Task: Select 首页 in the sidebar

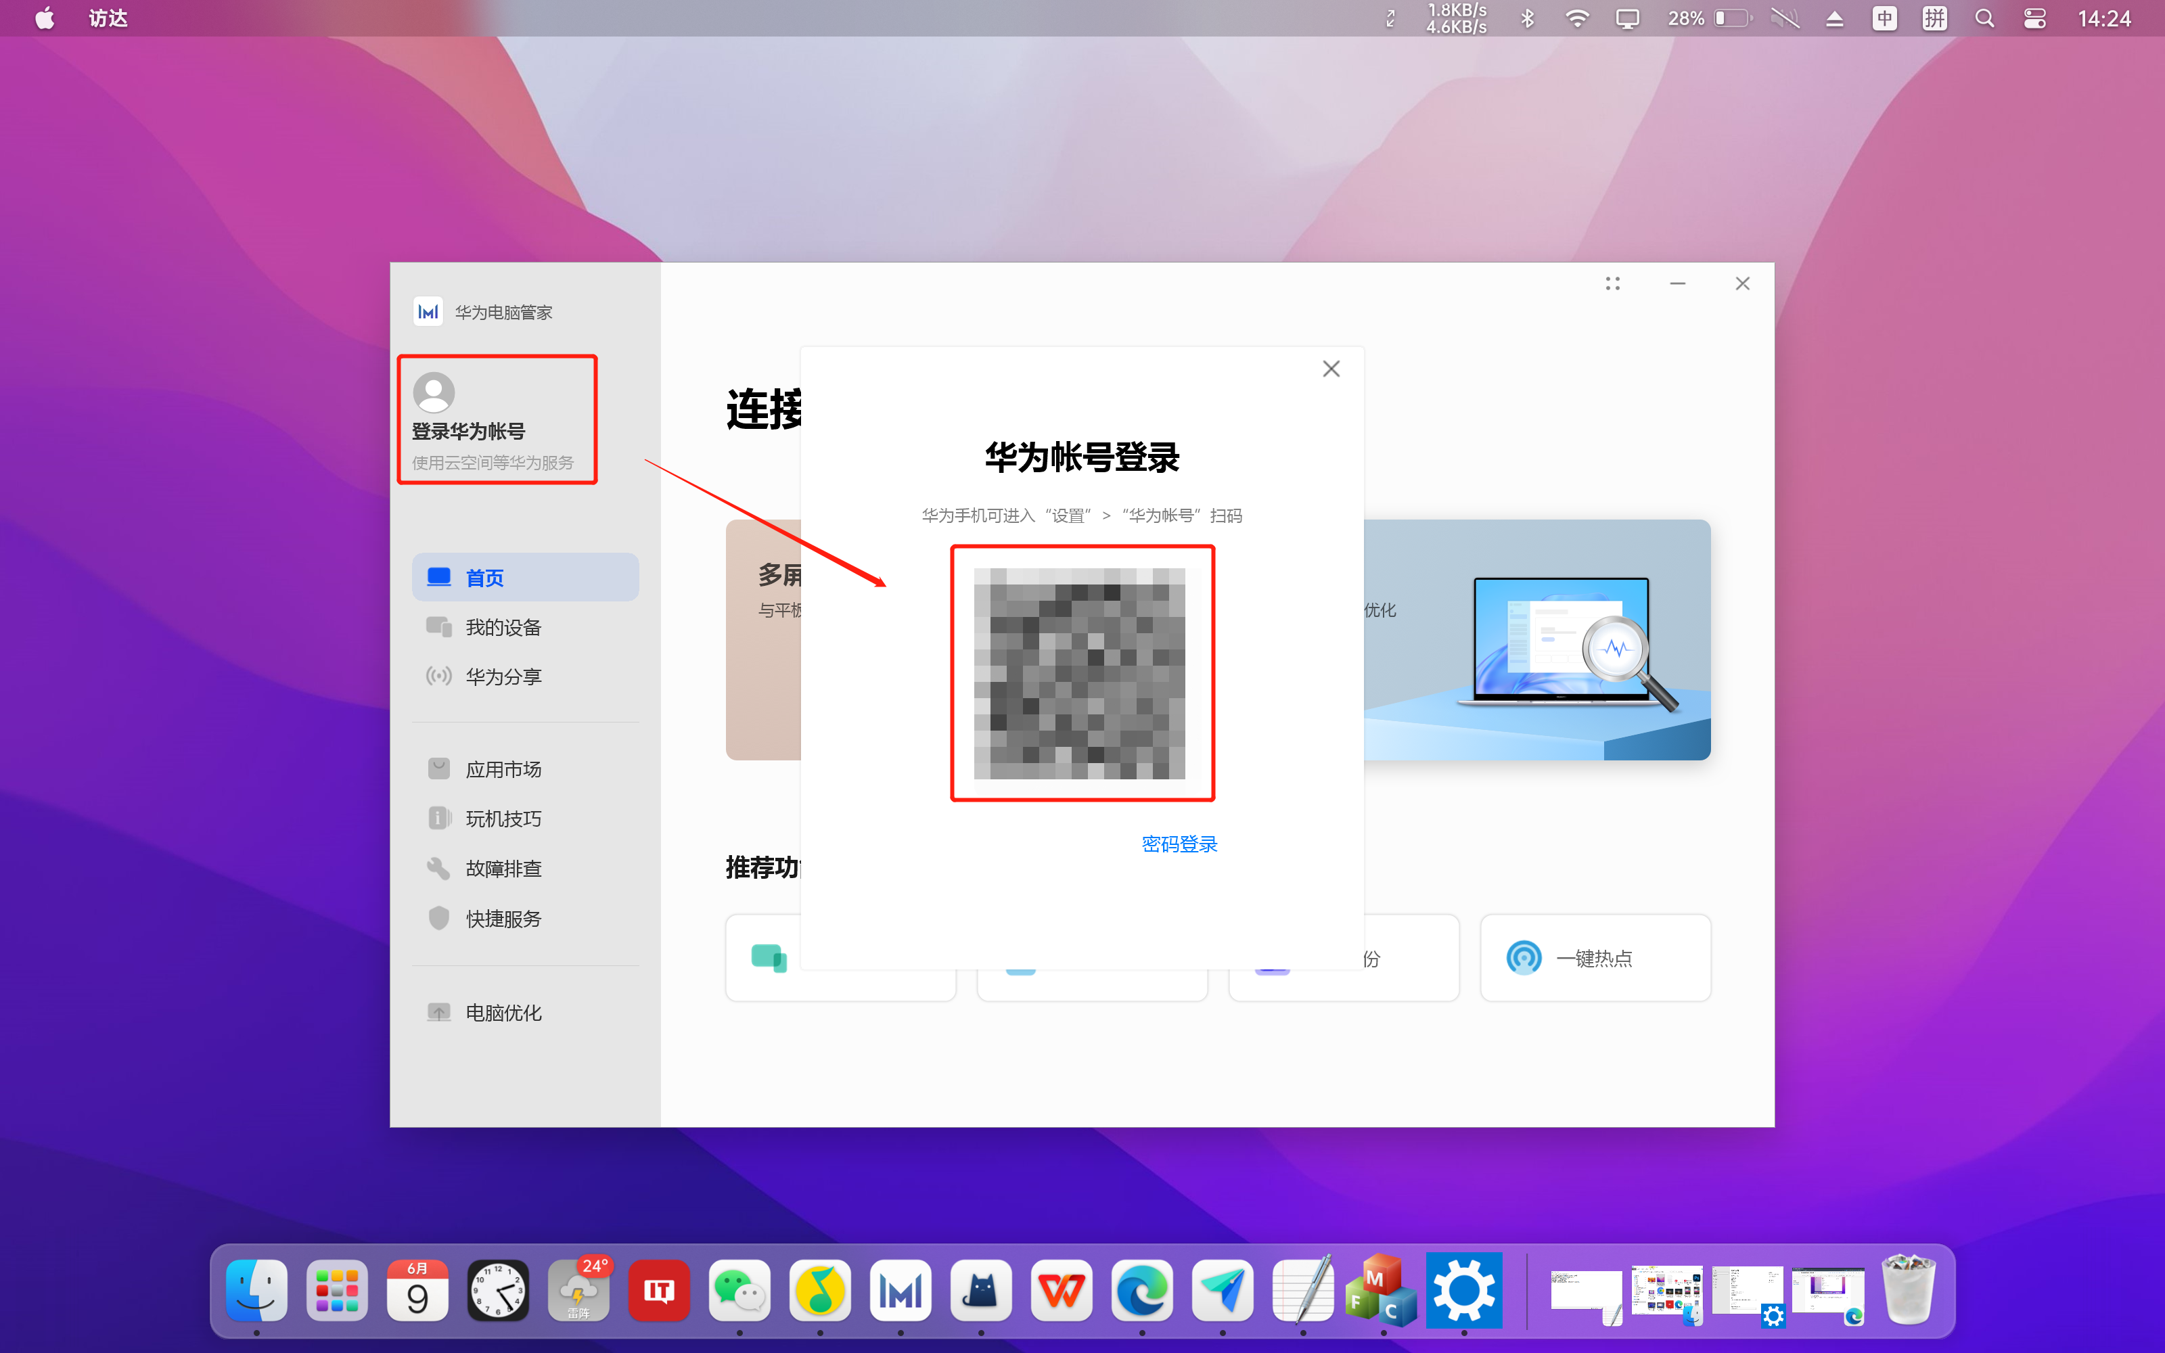Action: click(525, 577)
